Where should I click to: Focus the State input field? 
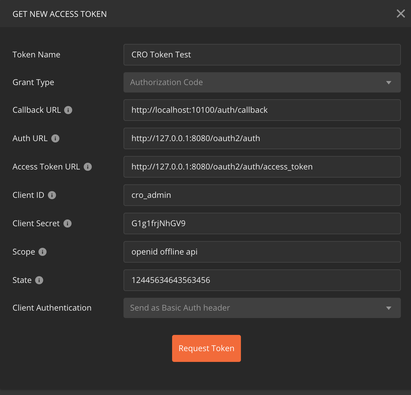click(262, 280)
